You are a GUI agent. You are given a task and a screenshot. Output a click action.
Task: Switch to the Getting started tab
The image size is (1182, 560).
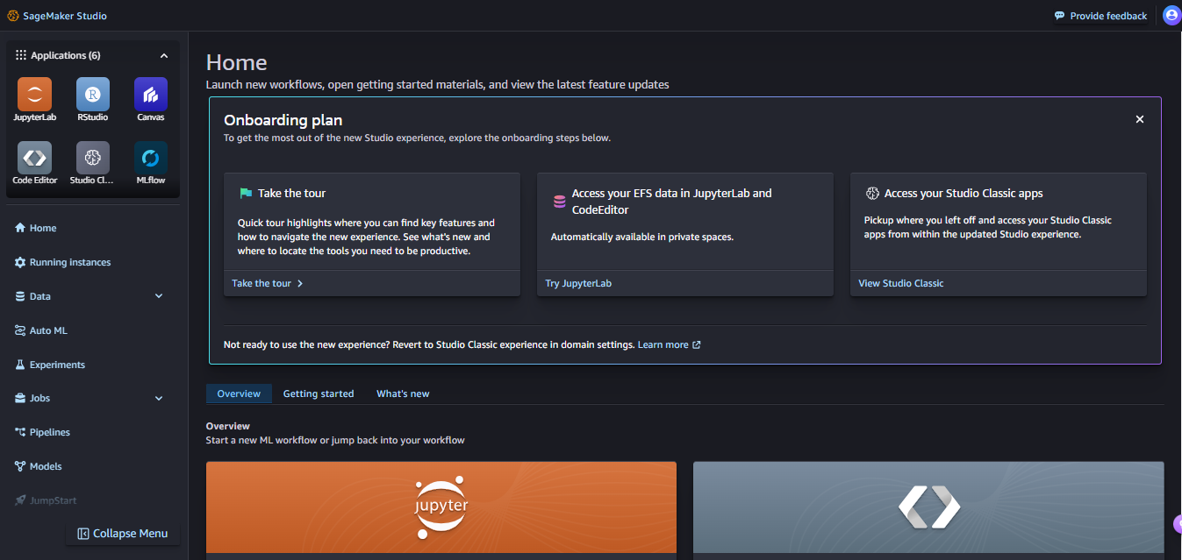[319, 393]
